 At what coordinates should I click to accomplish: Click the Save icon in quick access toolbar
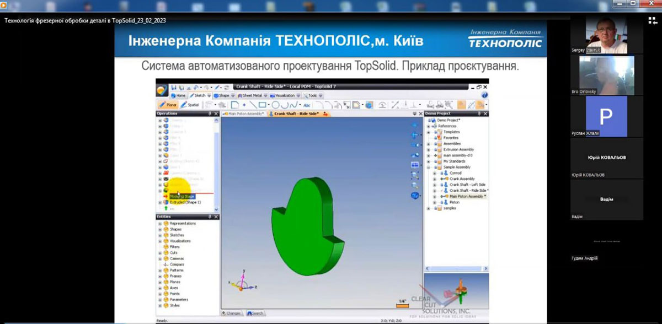click(173, 87)
